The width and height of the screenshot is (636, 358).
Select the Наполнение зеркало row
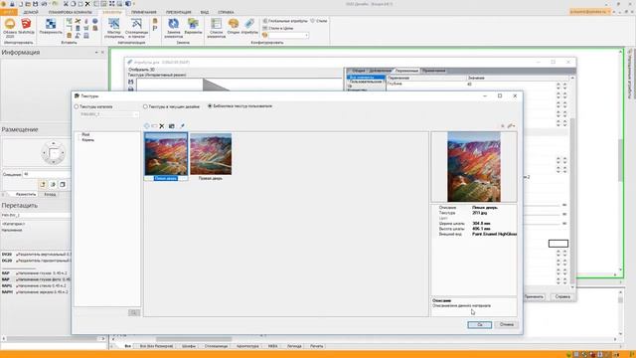click(36, 291)
